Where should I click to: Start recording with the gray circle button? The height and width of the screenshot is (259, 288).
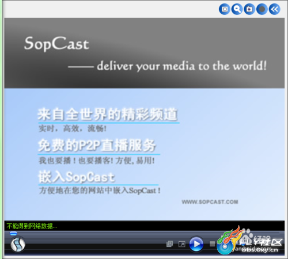[262, 9]
